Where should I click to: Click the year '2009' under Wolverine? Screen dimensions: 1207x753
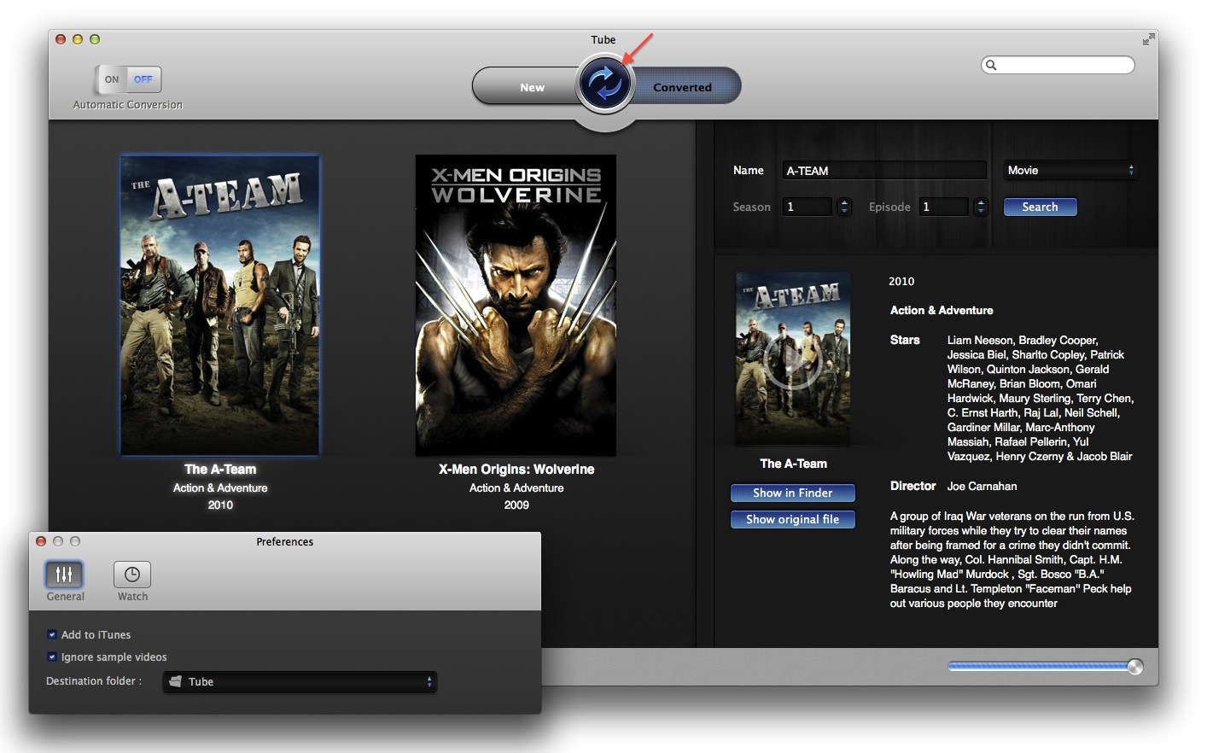[x=516, y=505]
